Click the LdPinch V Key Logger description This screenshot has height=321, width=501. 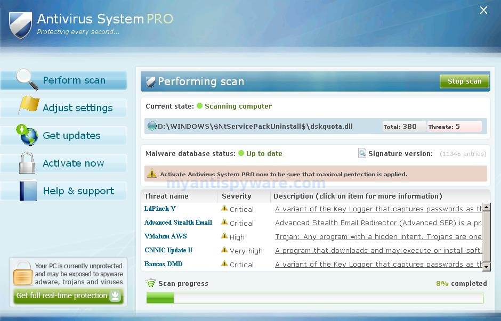378,209
